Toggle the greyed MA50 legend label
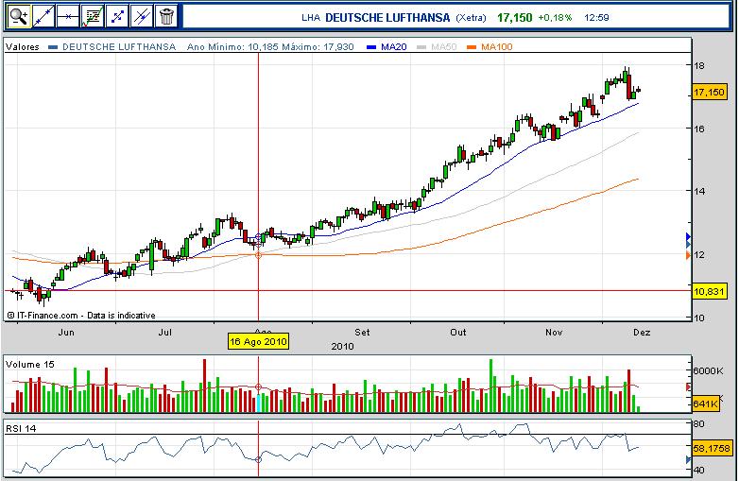739x481 pixels. coord(444,46)
